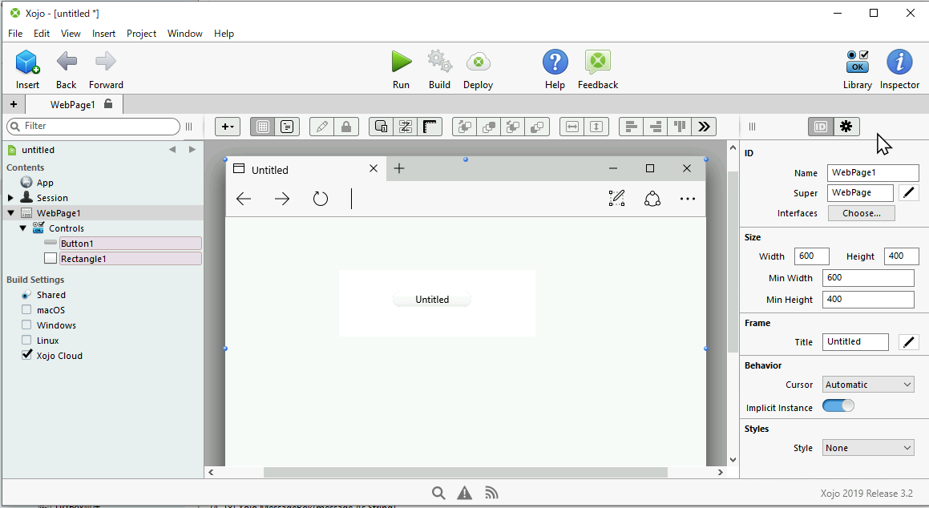The height and width of the screenshot is (508, 929).
Task: Collapse the WebPage1 tree node
Action: [10, 212]
